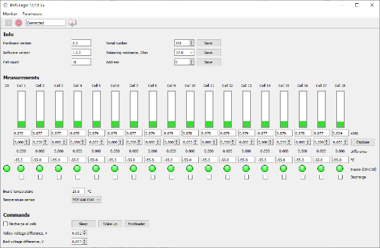Click the Yellow voltage difference spinner arrows
Viewport: 380px width, 248px height.
(x=85, y=233)
